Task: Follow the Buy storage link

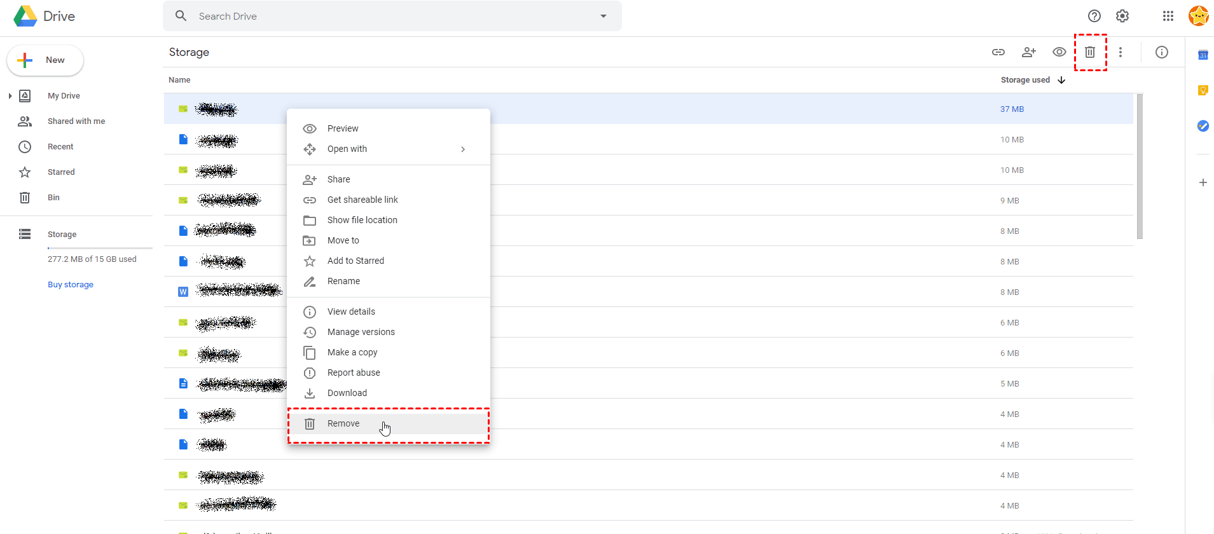Action: tap(71, 285)
